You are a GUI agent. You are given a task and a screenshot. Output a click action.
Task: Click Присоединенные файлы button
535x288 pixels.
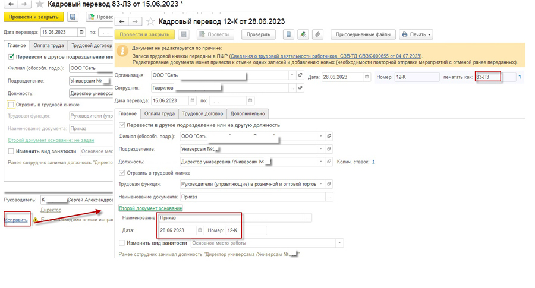363,34
